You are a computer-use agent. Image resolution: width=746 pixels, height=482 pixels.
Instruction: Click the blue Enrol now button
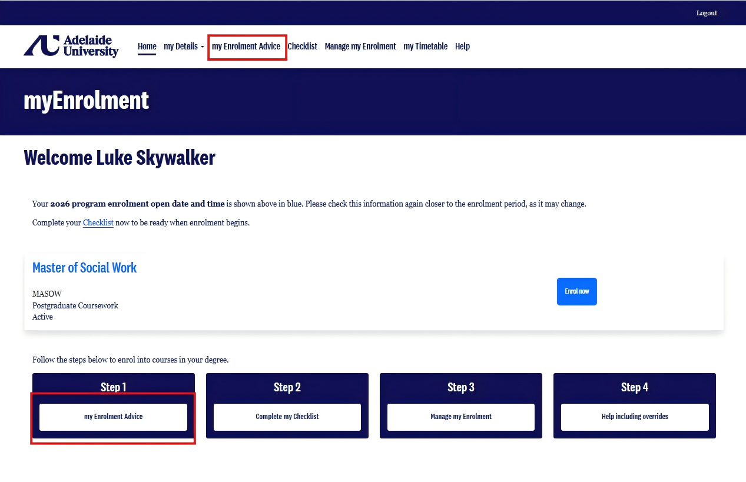(x=577, y=291)
